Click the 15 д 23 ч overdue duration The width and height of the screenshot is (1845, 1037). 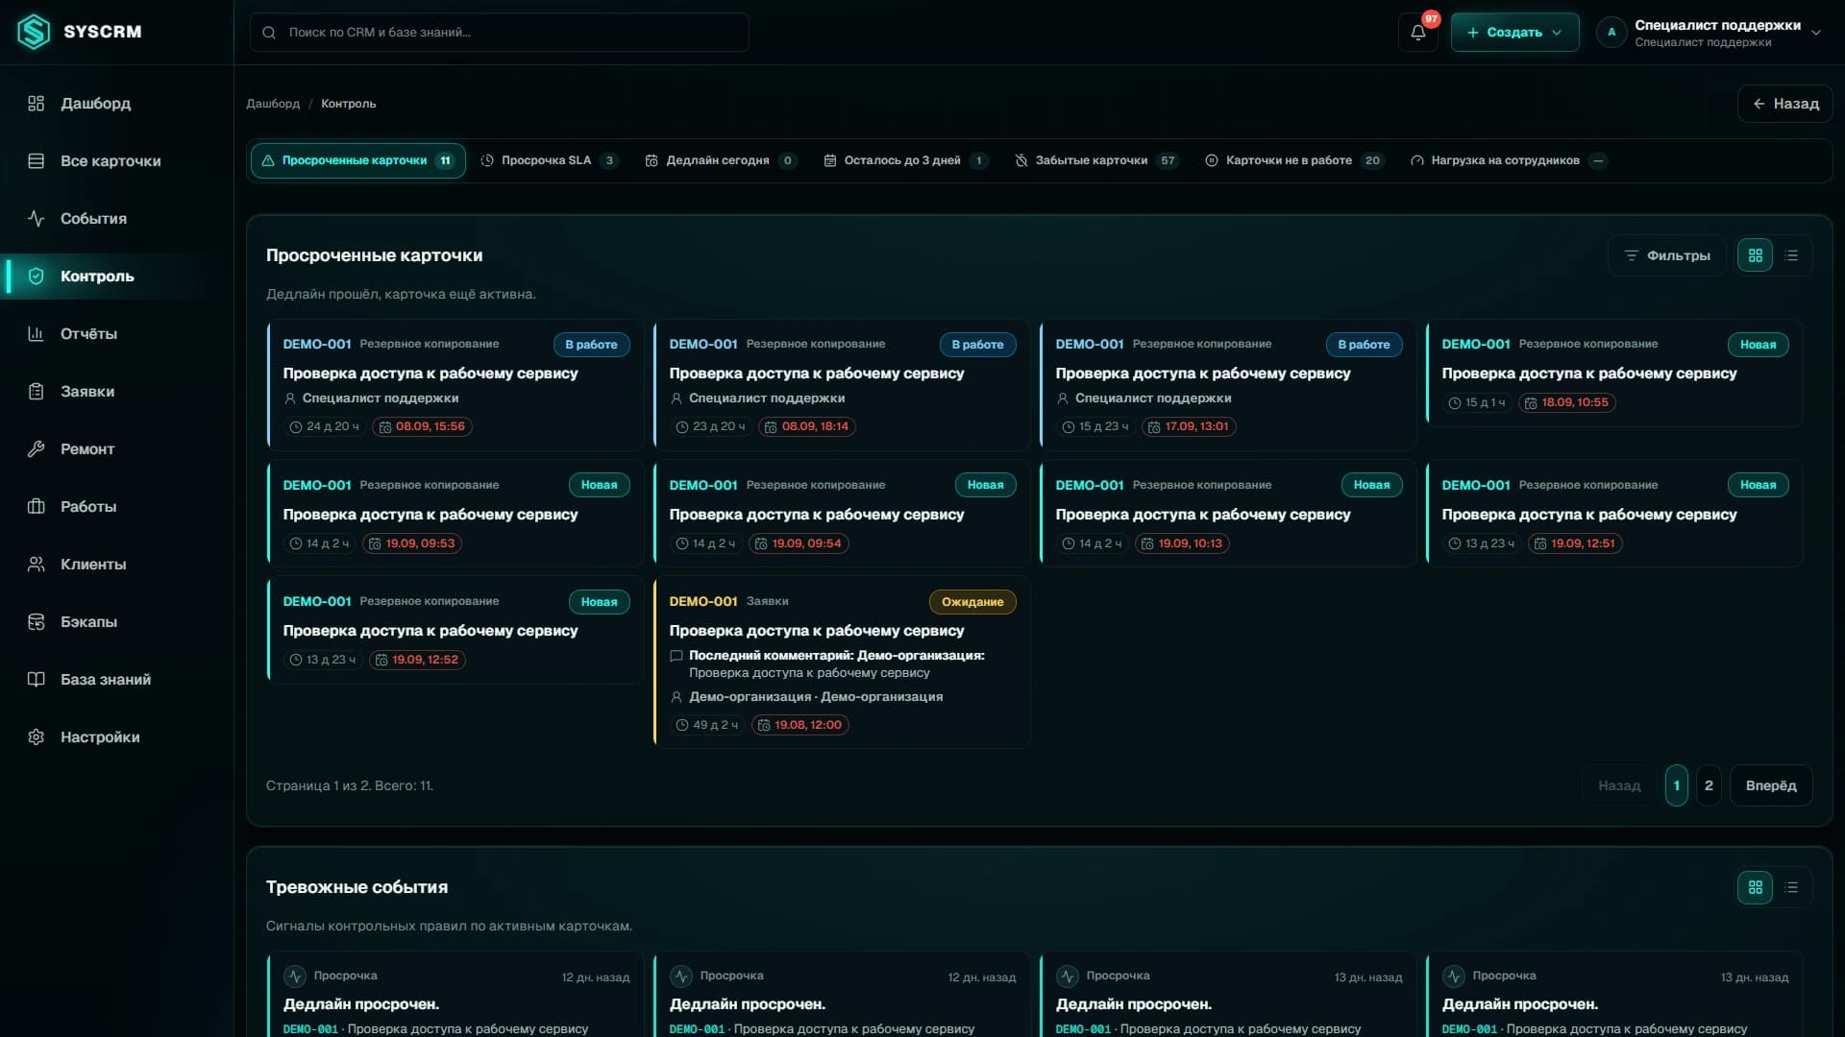pos(1095,426)
